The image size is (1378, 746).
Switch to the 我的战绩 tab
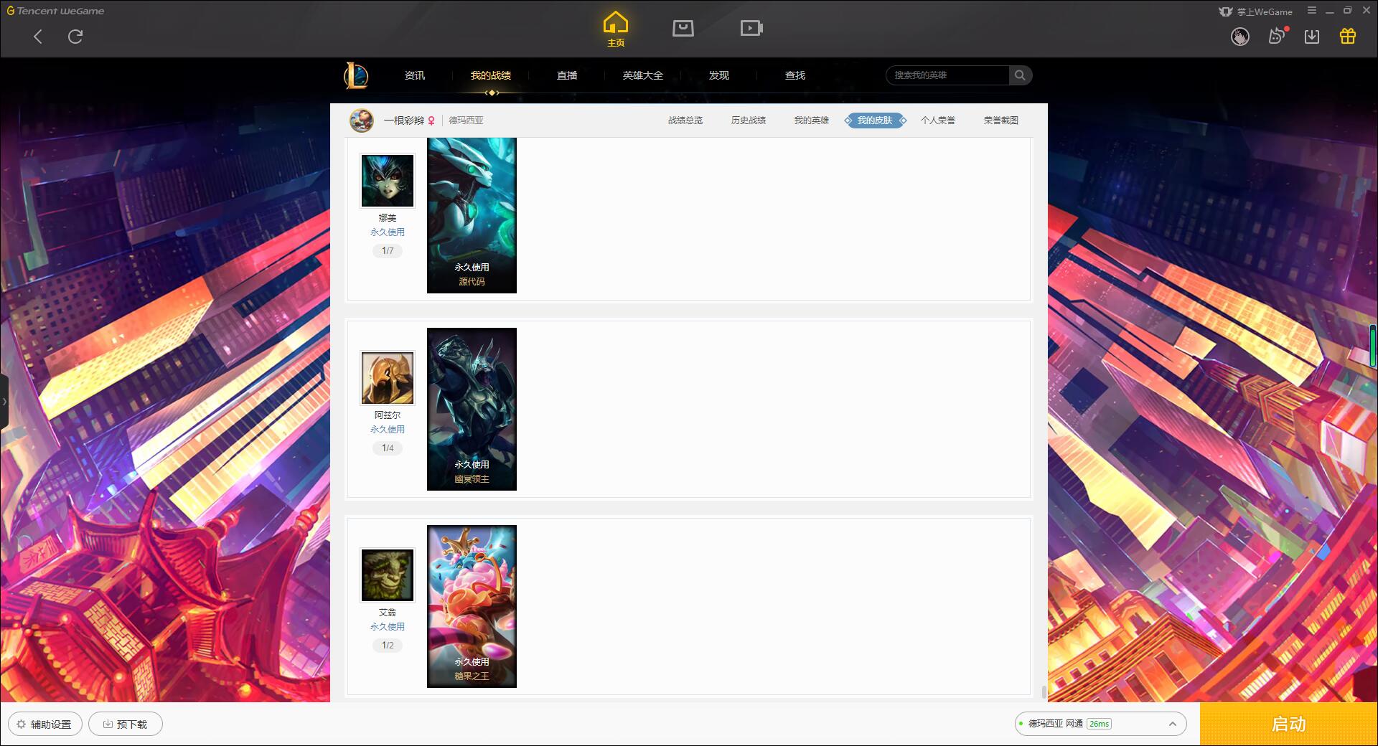(x=491, y=75)
